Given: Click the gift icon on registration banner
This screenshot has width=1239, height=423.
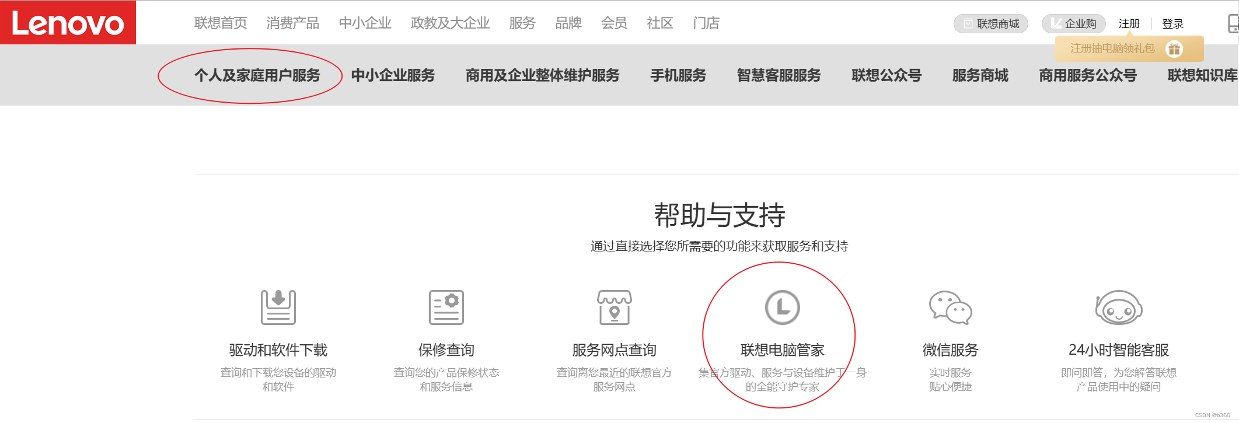Looking at the screenshot, I should 1174,49.
